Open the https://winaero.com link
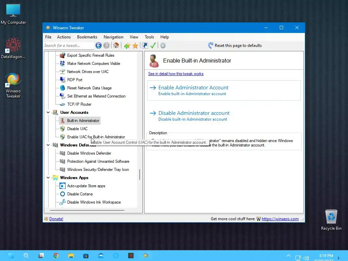Viewport: 348px width, 261px height. [280, 219]
